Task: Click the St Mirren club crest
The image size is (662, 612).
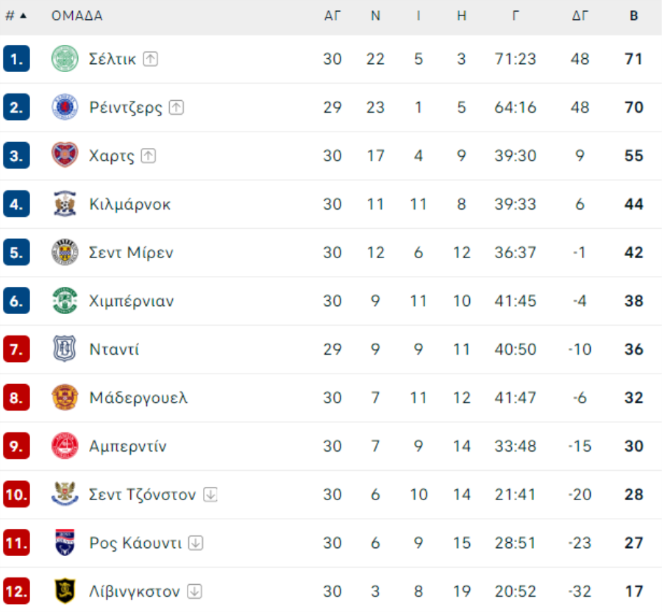Action: (x=65, y=252)
